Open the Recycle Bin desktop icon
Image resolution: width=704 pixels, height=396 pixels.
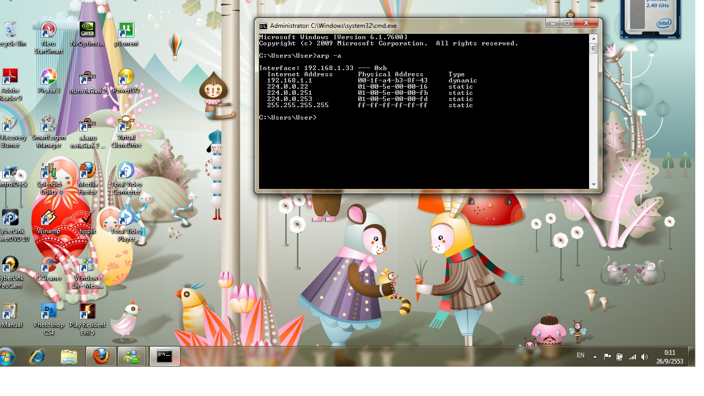[x=10, y=34]
